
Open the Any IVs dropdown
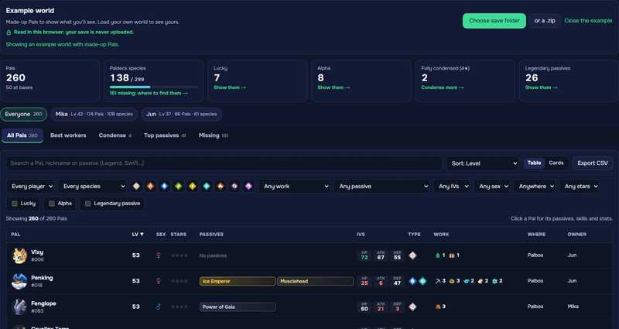coord(453,187)
